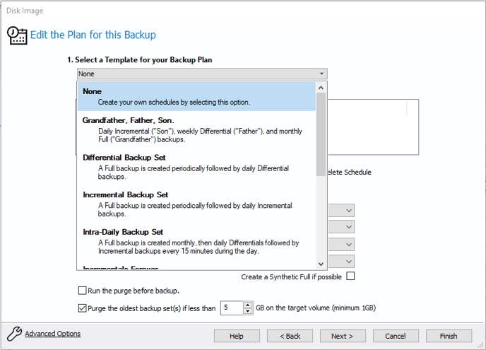Decrease the purge GB value with down arrow
This screenshot has height=350, width=486.
tap(248, 311)
